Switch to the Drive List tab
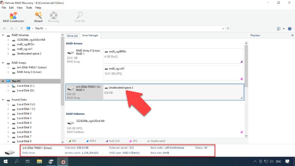 coord(72,36)
